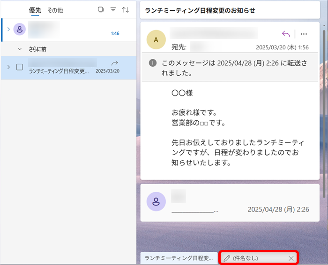The image size is (328, 265).
Task: Click the purple reply arrow icon
Action: point(286,34)
